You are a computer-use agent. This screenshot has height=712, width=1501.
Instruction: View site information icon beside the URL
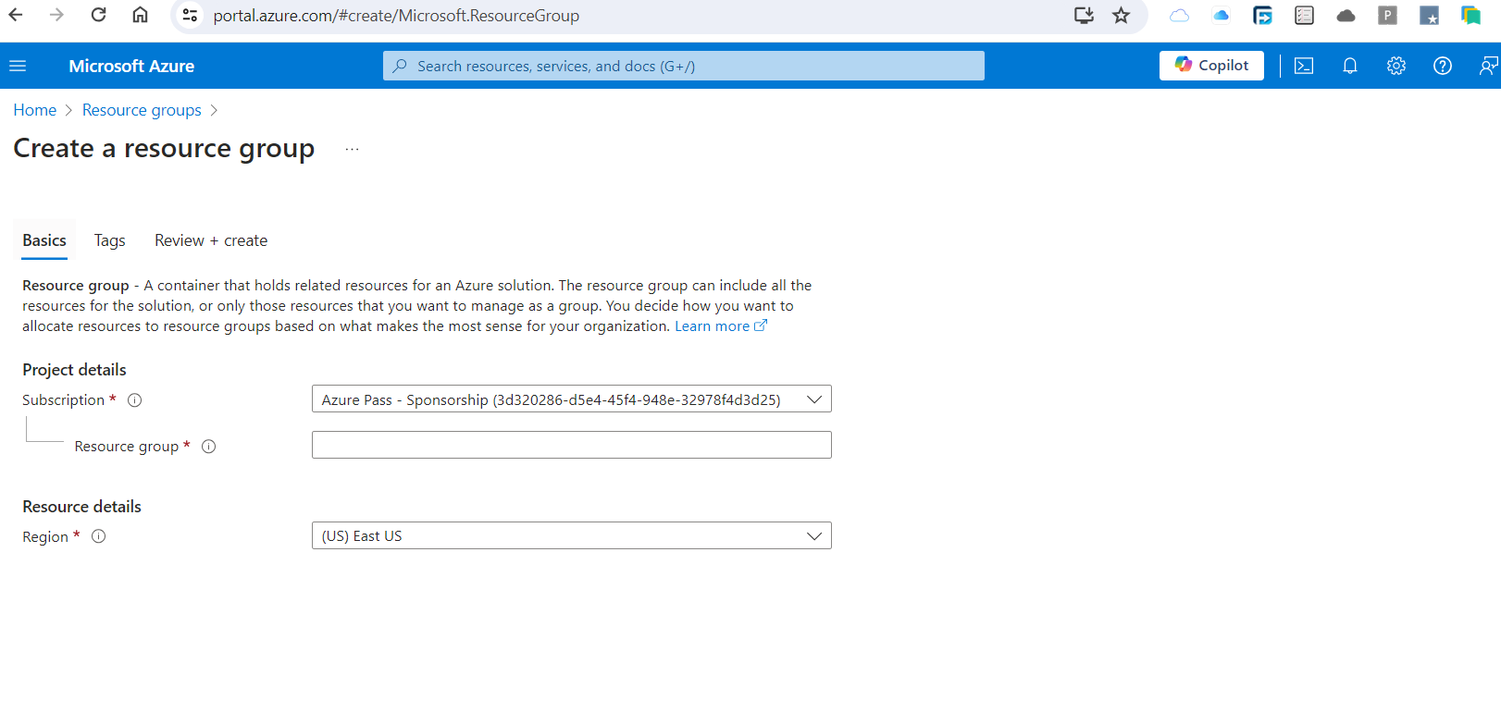coord(190,16)
